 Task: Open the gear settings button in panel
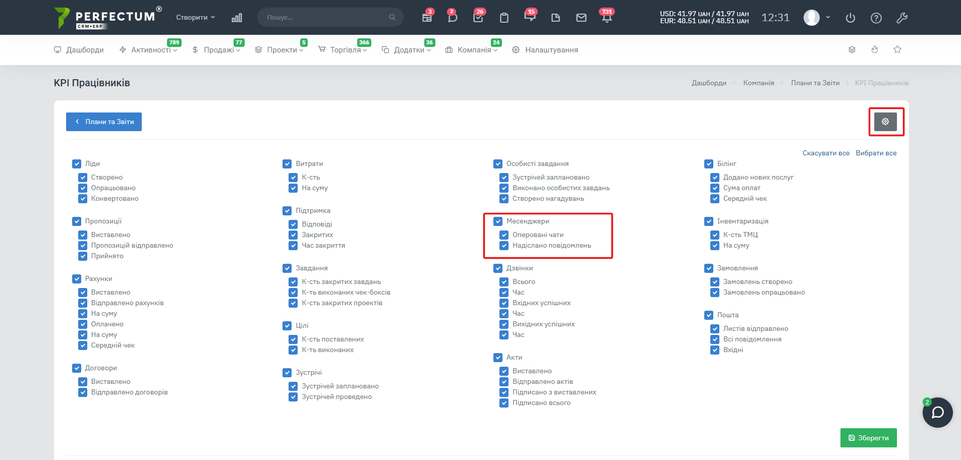[x=885, y=122]
